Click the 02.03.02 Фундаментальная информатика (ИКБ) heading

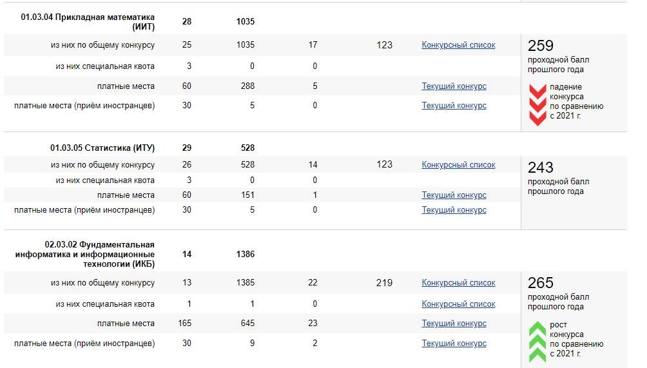pyautogui.click(x=85, y=254)
